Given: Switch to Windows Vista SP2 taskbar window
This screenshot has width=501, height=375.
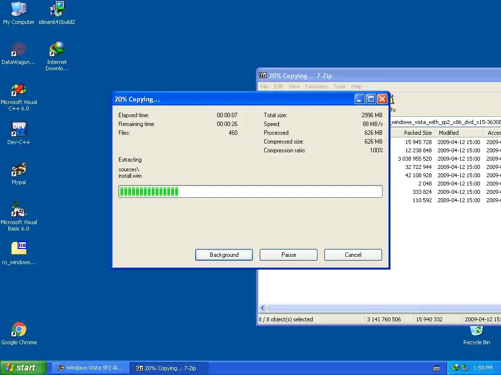Looking at the screenshot, I should click(91, 368).
